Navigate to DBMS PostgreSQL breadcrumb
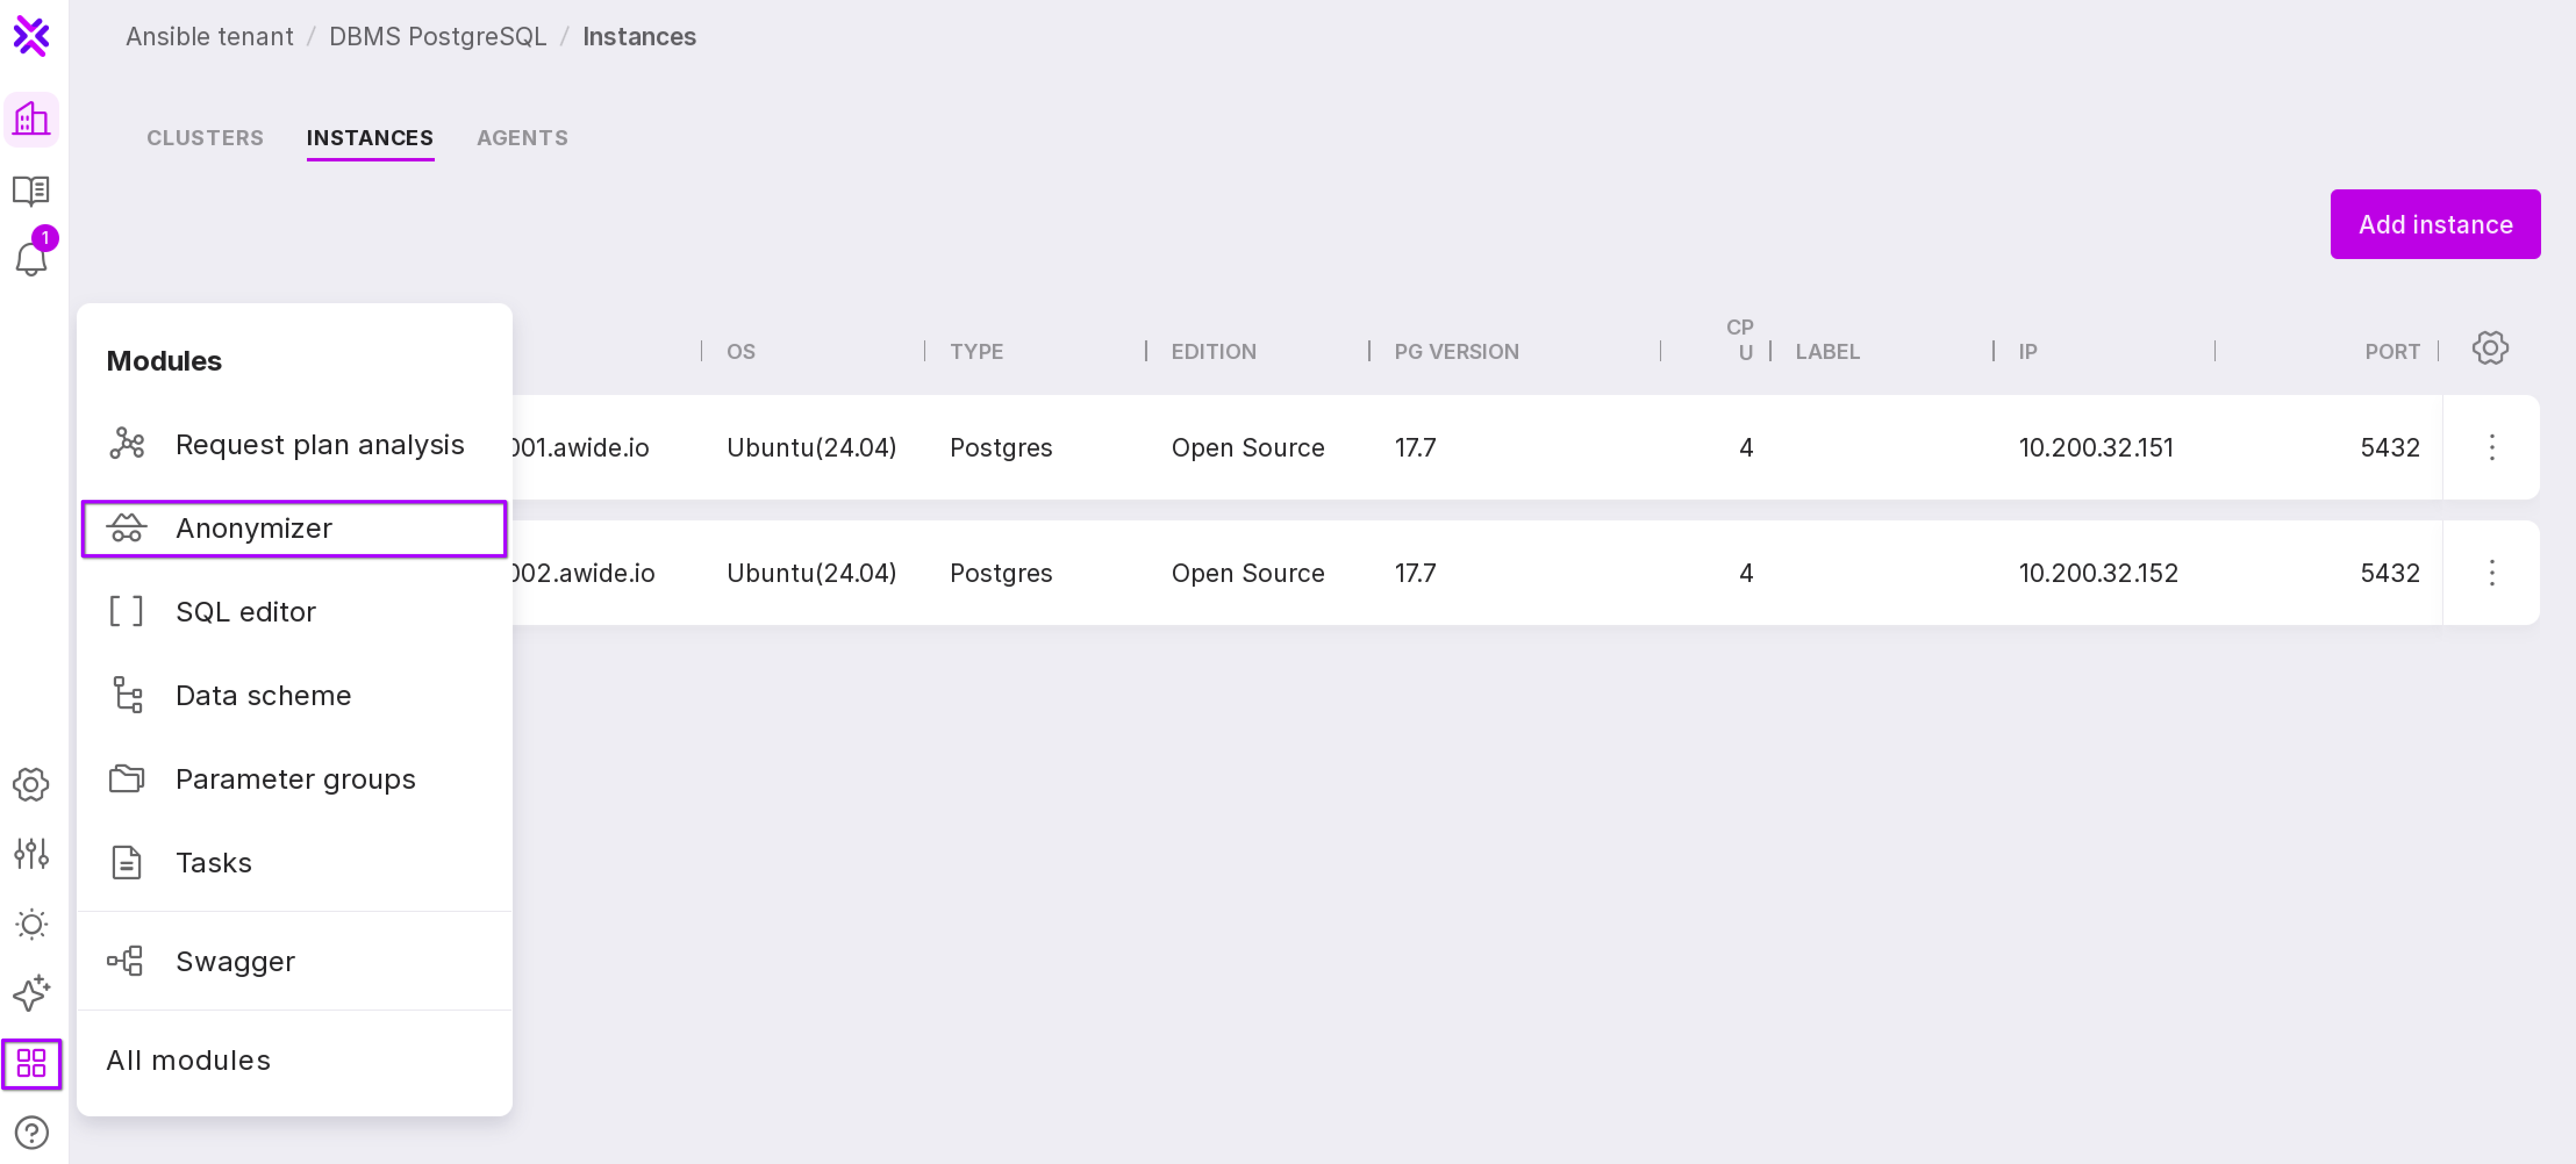The width and height of the screenshot is (2576, 1164). (x=438, y=37)
